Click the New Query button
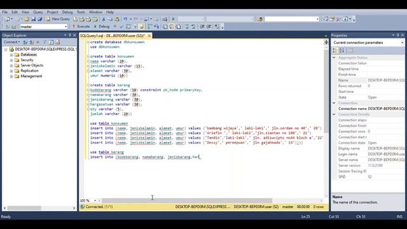 [58, 19]
